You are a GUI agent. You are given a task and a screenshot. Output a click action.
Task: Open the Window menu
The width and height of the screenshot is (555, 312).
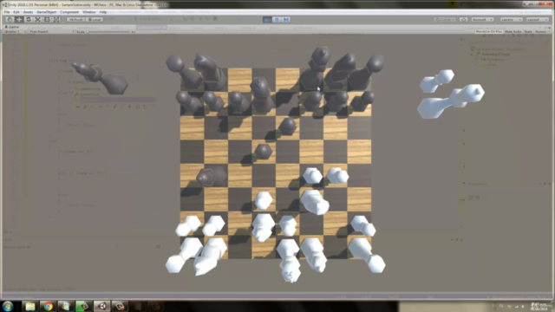[89, 12]
